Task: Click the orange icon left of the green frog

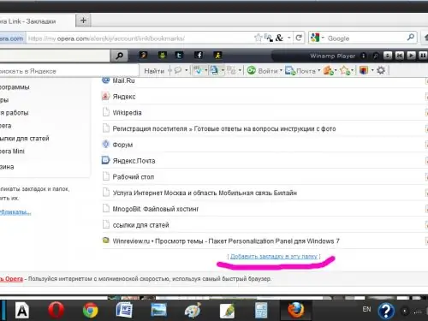Action: point(143,55)
